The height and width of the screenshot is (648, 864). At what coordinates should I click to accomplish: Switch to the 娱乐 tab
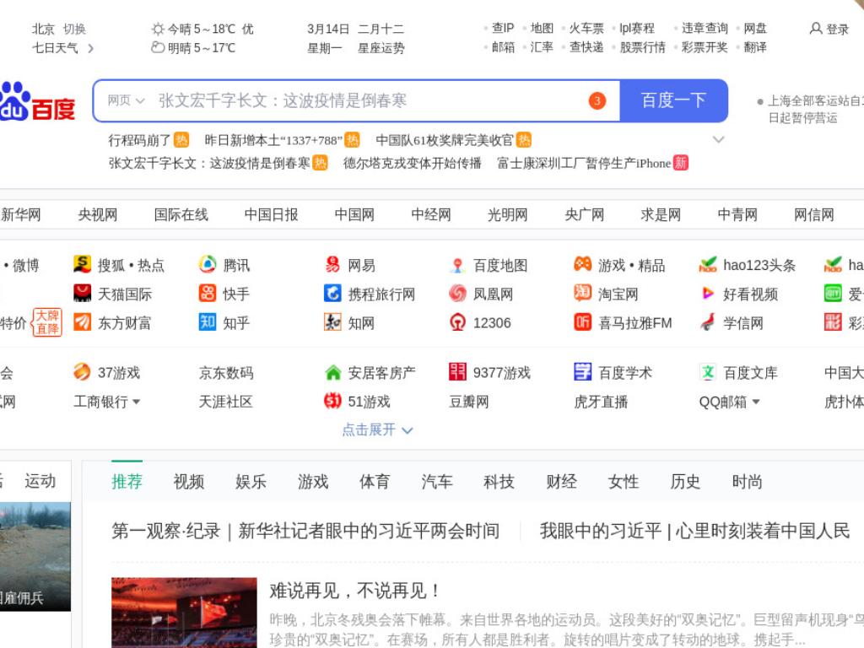tap(251, 482)
